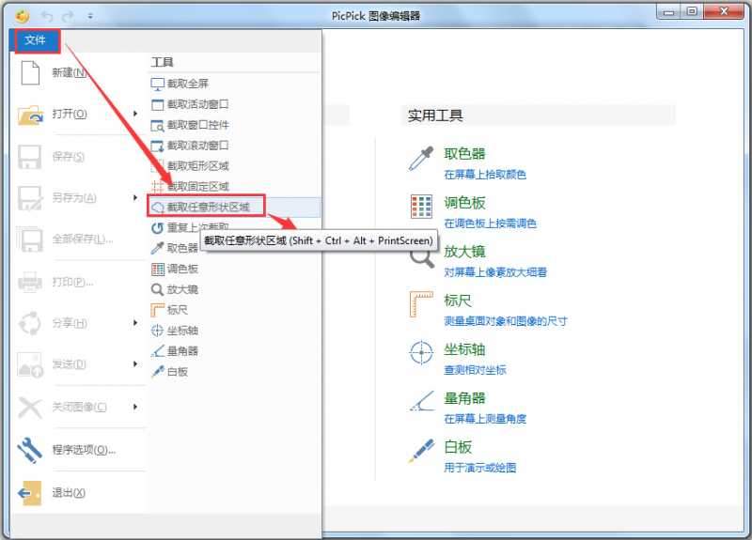Viewport: 752px width, 540px height.
Task: Open the quick access toolbar dropdown in the title bar
Action: click(x=90, y=16)
